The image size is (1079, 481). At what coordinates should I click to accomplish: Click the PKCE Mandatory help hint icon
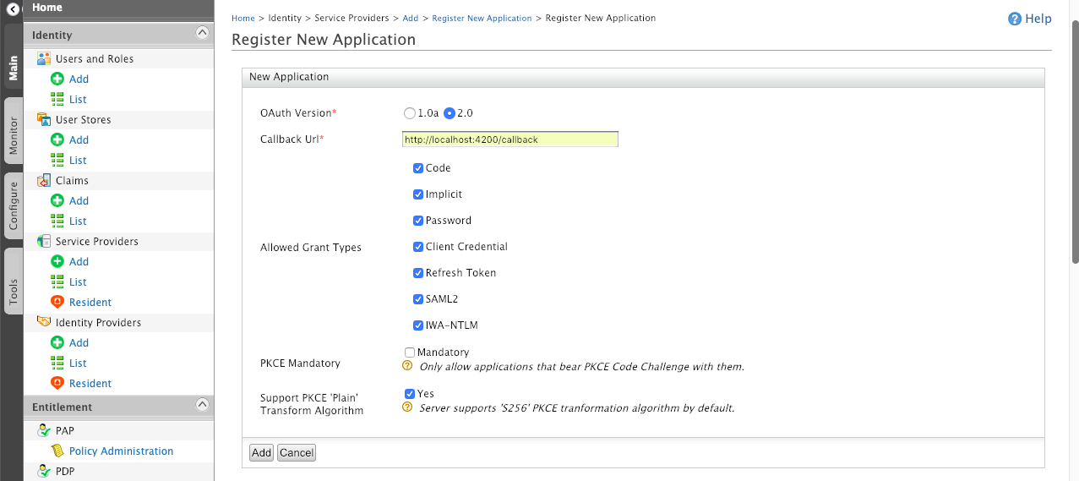coord(407,367)
